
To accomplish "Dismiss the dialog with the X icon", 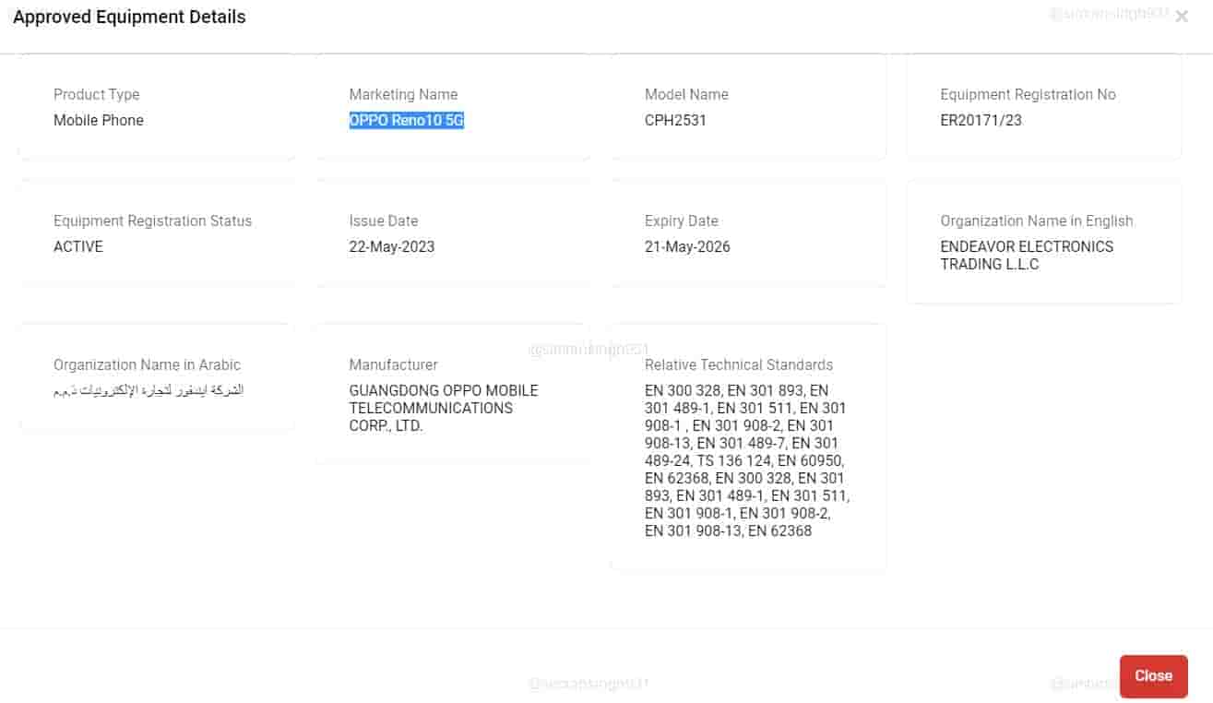I will [1181, 17].
